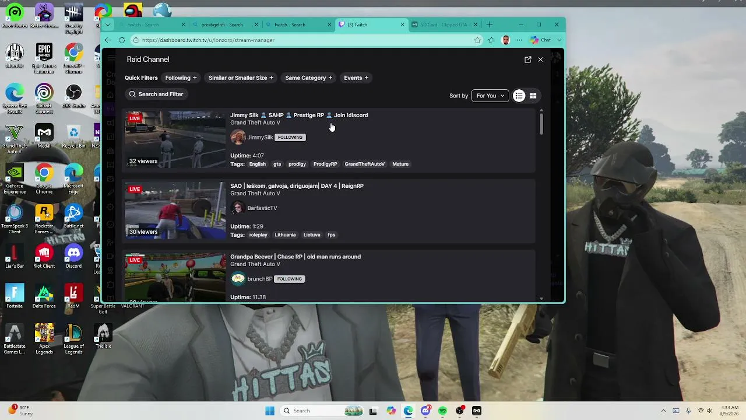Select the SAO ReignRP stream title
Viewport: 746px width, 420px height.
pos(297,186)
